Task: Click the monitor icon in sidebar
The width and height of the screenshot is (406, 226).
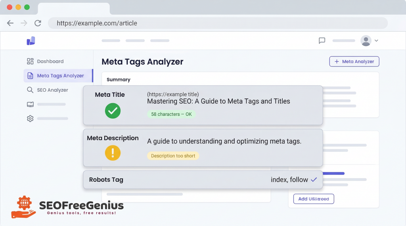Action: [x=30, y=104]
